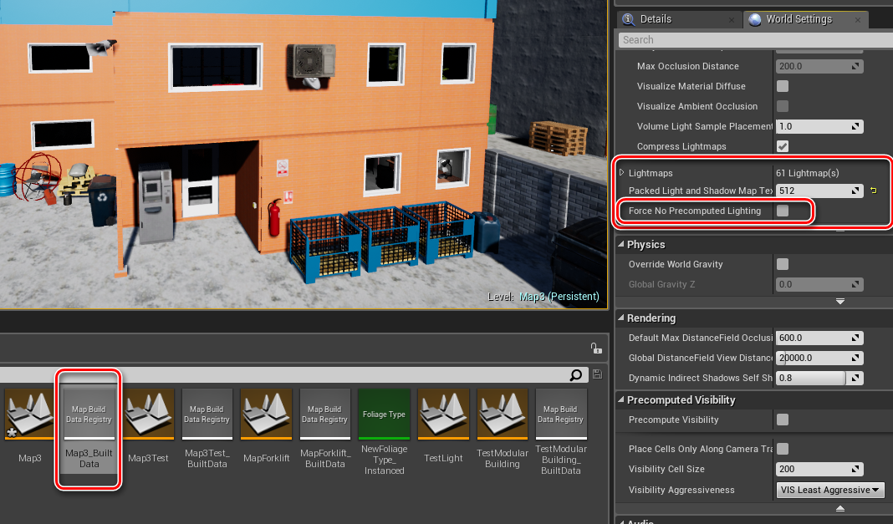Expand the Lightmaps array

coord(621,172)
